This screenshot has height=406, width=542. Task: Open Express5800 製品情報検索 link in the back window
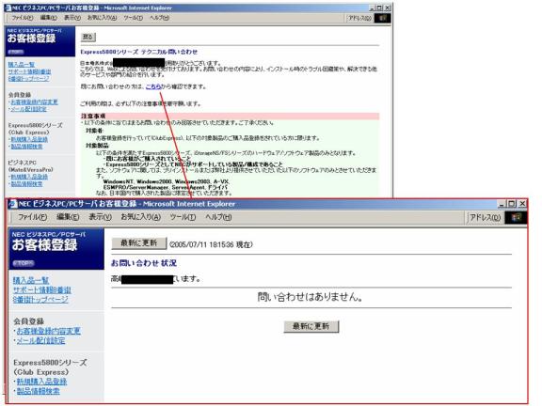[x=26, y=147]
